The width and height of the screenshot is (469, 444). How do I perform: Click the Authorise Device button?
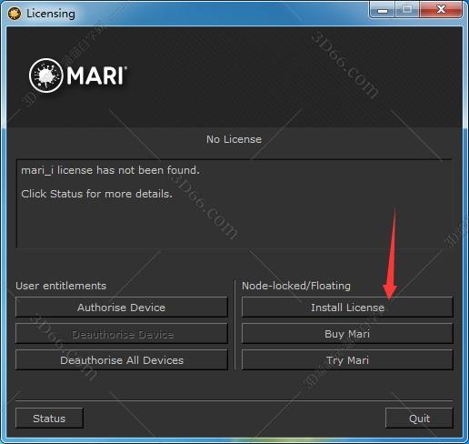[121, 308]
